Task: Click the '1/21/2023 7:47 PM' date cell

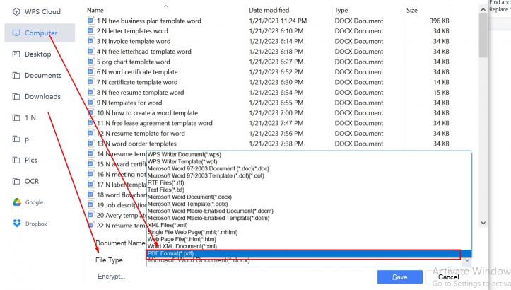Action: pyautogui.click(x=276, y=123)
